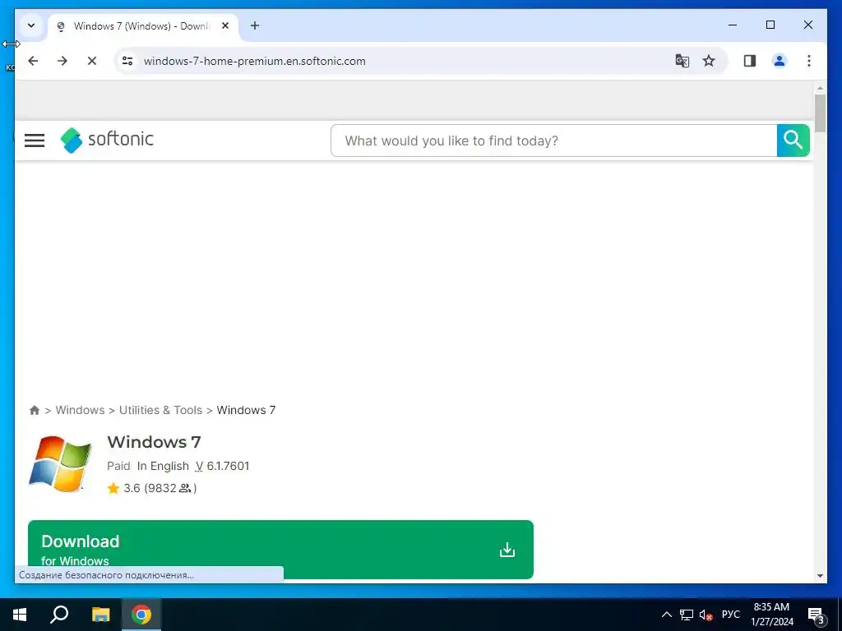The width and height of the screenshot is (842, 631).
Task: Stop loading the page
Action: pos(92,61)
